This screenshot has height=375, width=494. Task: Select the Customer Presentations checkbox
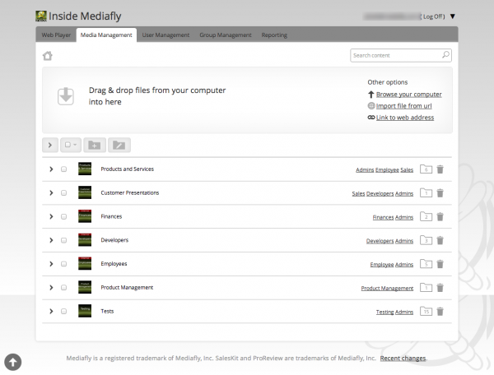[63, 193]
